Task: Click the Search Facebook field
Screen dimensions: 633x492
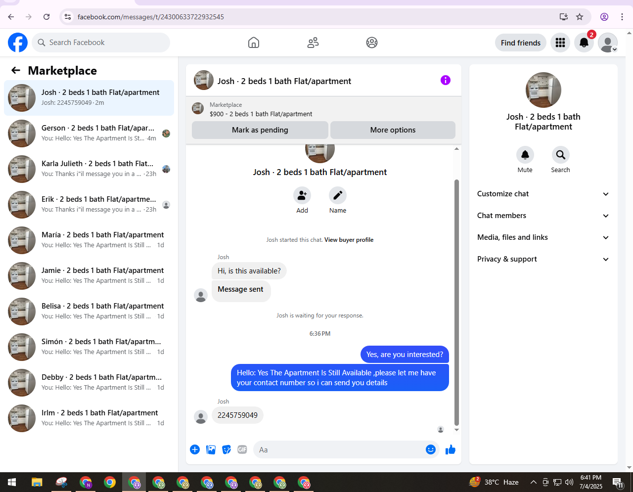Action: (x=101, y=43)
